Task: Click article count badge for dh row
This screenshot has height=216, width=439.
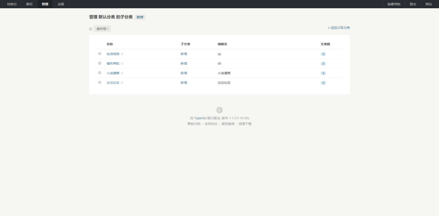Action: 323,63
